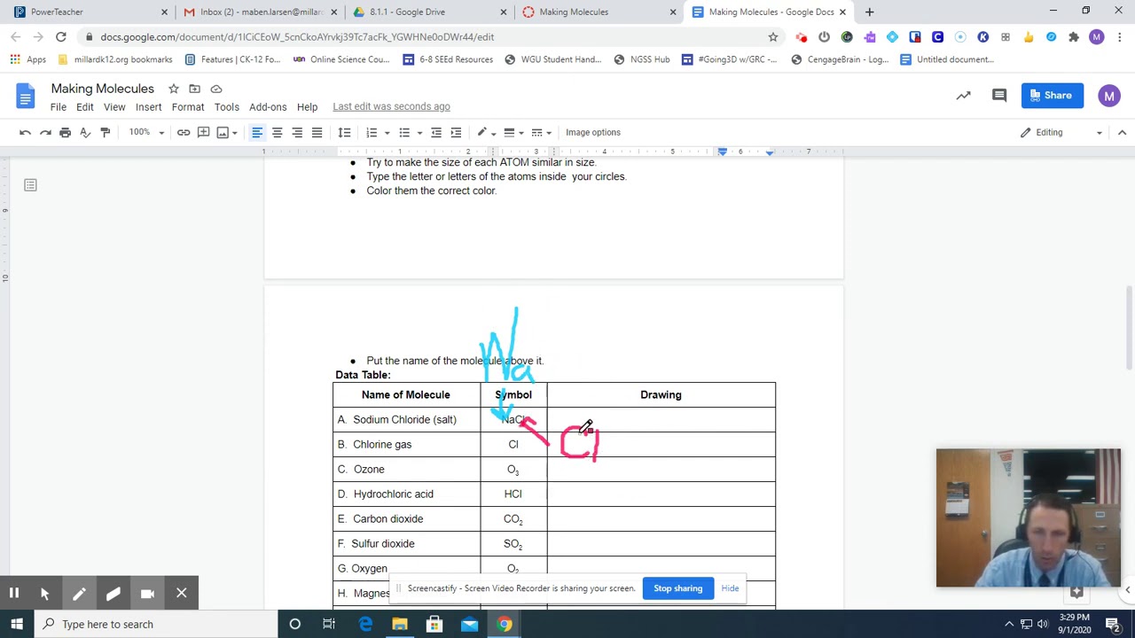Add a comment with the toolbar icon
1135x638 pixels.
coord(203,132)
